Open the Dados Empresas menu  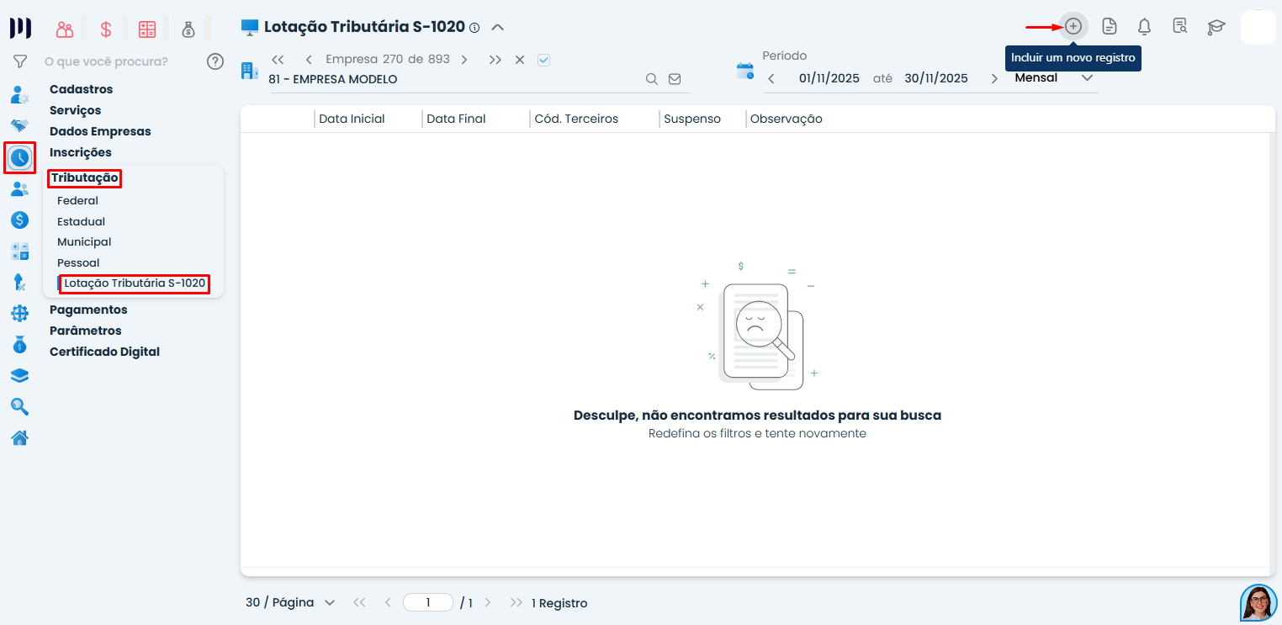tap(100, 131)
